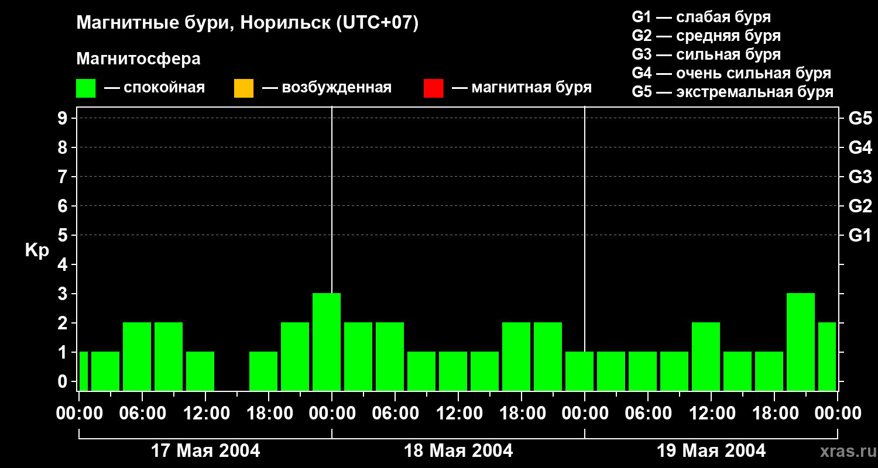This screenshot has width=878, height=468.
Task: Click the 'G1' marker beside the Kp 5 gridline
Action: coord(860,235)
